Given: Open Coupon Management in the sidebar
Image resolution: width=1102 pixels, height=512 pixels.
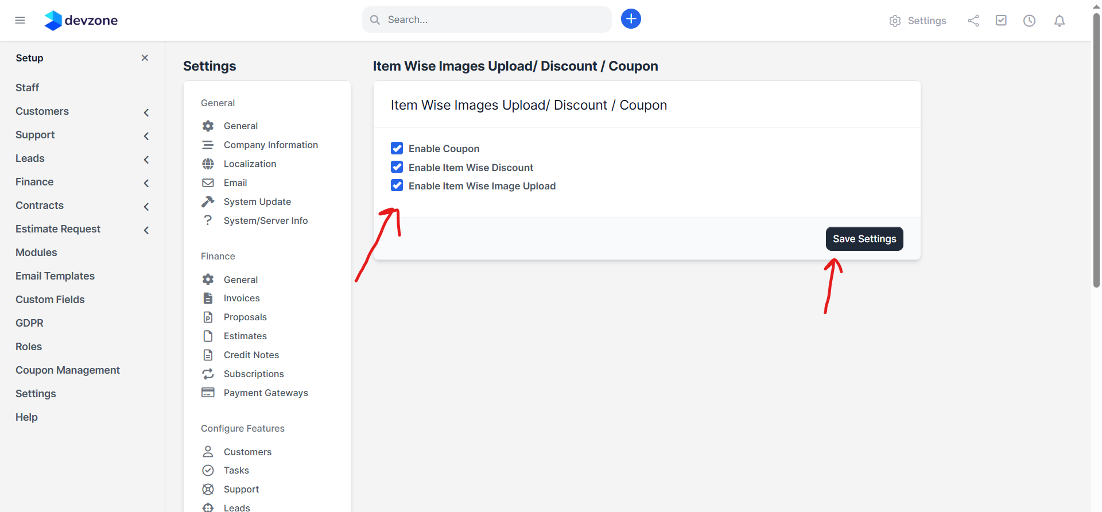Looking at the screenshot, I should coord(68,370).
